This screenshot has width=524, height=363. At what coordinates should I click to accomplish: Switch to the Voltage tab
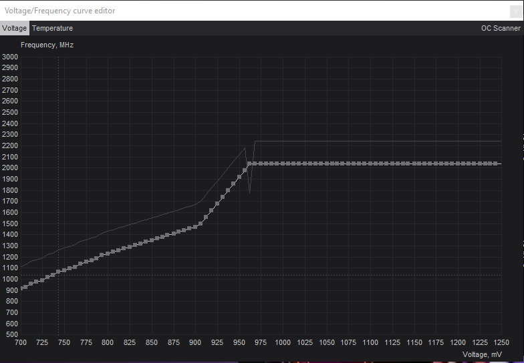(x=15, y=28)
